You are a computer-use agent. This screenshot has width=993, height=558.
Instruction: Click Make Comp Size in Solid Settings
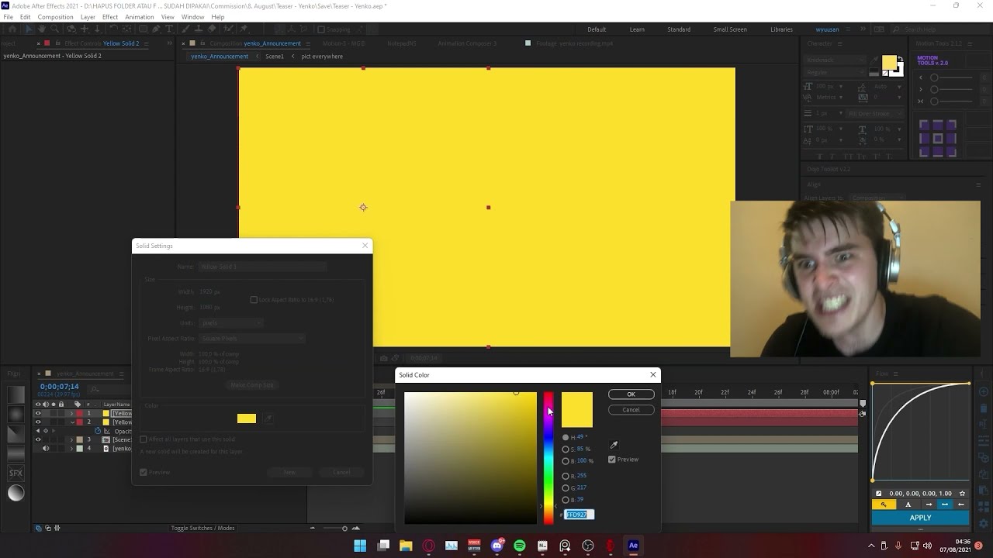pyautogui.click(x=252, y=385)
